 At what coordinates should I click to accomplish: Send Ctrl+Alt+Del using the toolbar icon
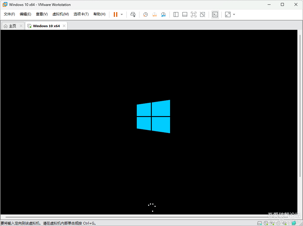[133, 14]
